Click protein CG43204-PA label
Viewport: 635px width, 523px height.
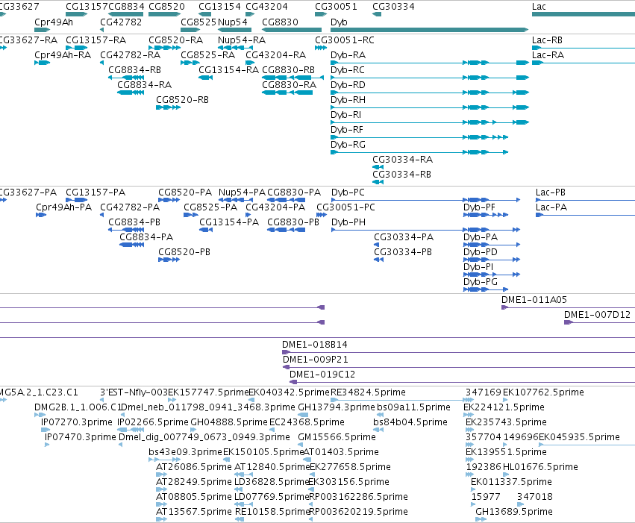[x=275, y=207]
